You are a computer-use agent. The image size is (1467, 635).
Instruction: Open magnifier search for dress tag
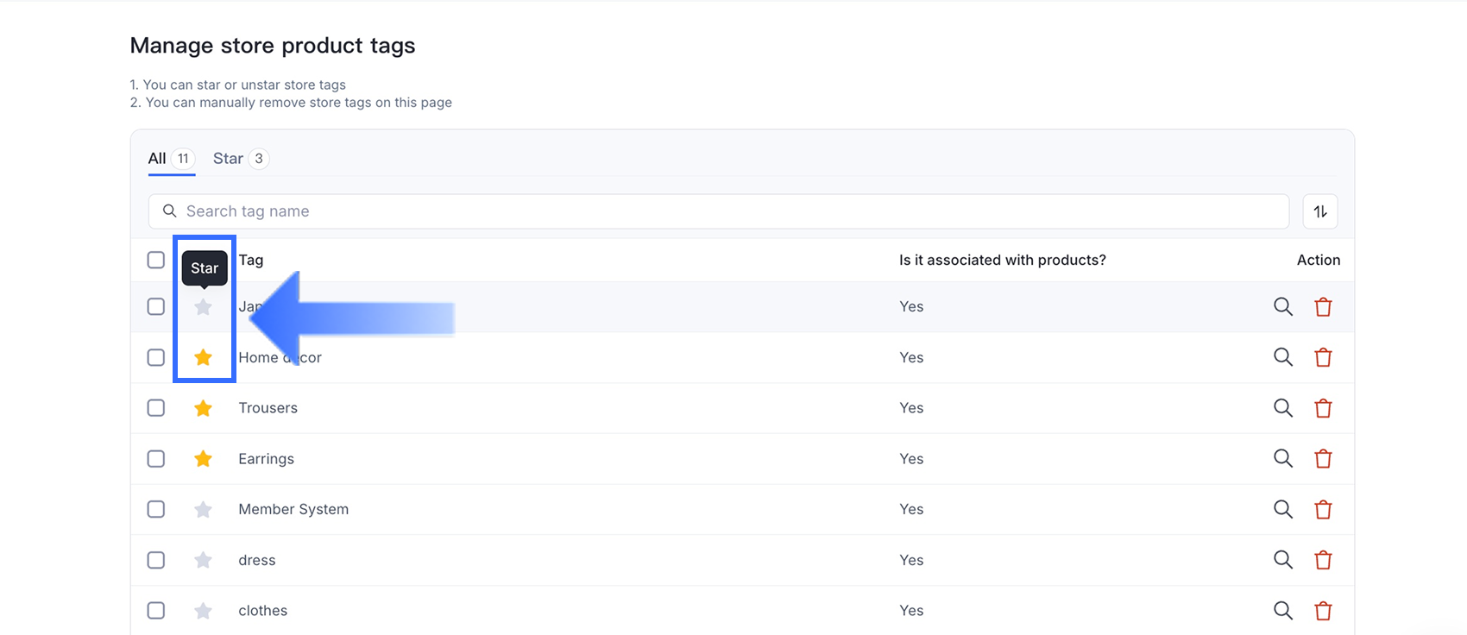1283,560
